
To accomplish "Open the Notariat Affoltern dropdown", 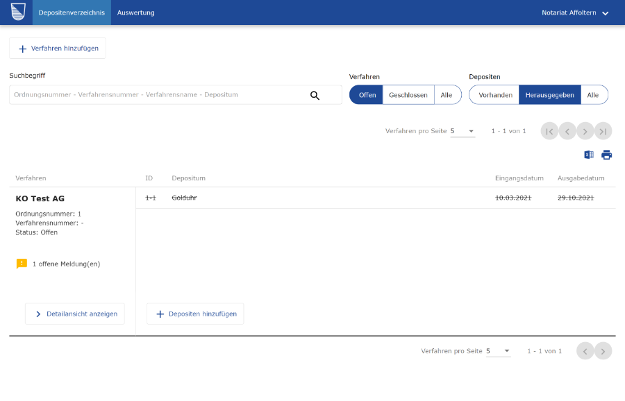I will (575, 12).
